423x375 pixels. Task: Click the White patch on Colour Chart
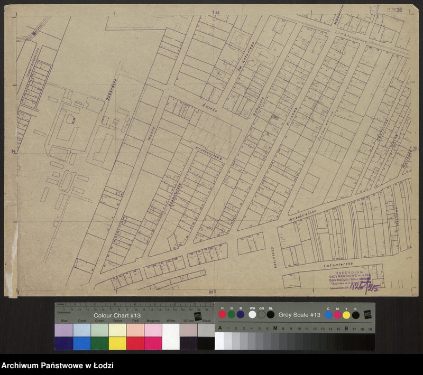click(x=171, y=336)
